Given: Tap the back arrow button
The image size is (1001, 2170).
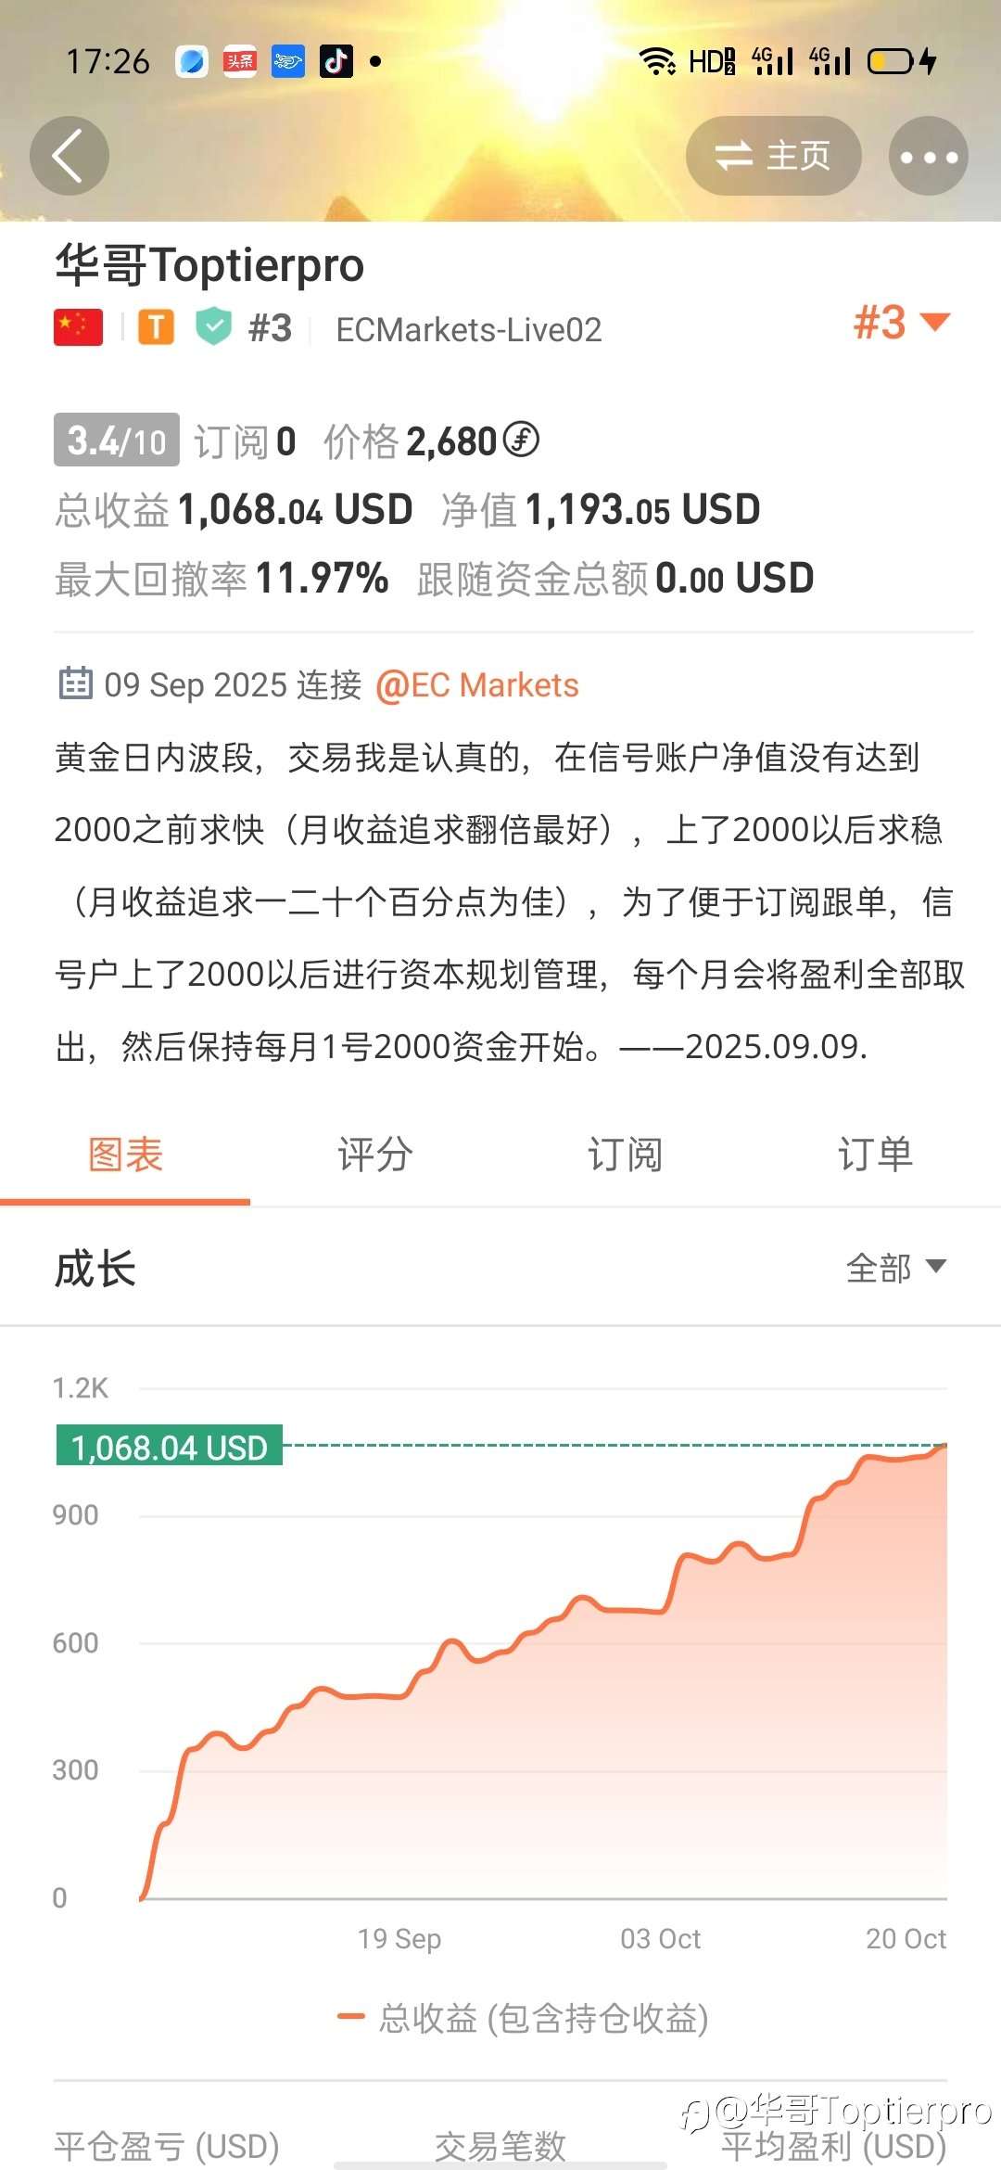Looking at the screenshot, I should 70,156.
